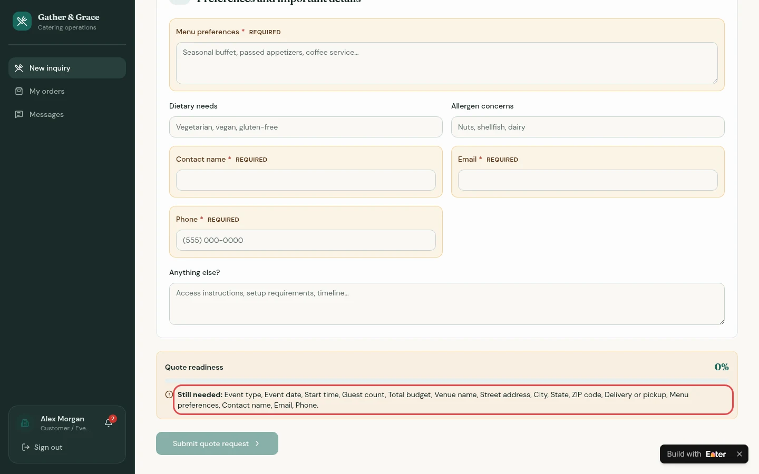The height and width of the screenshot is (474, 759).
Task: Open the New inquiry menu item
Action: pos(67,68)
